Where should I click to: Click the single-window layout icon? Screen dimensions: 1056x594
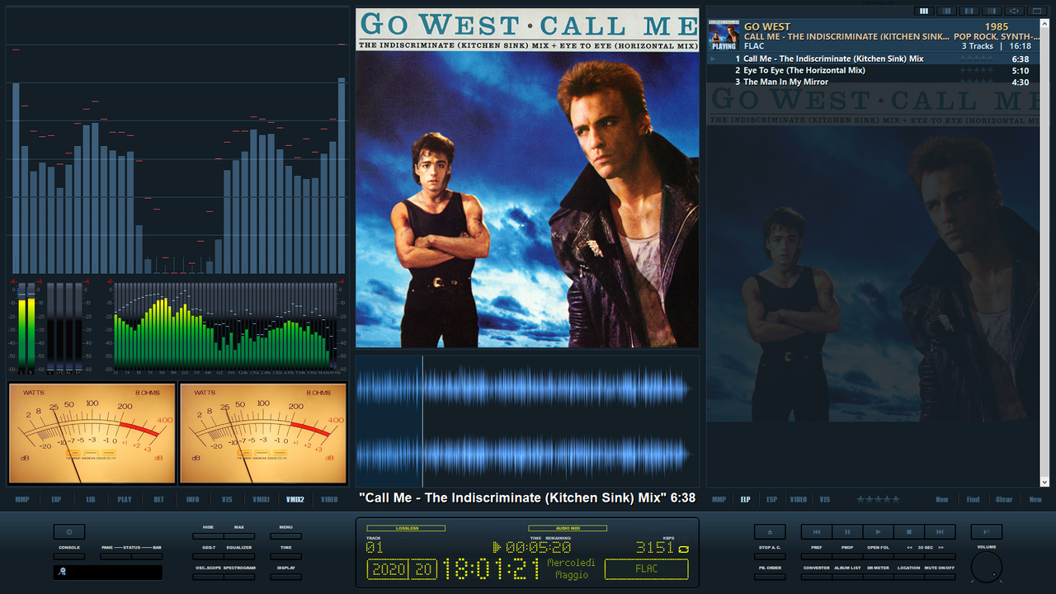(1037, 11)
